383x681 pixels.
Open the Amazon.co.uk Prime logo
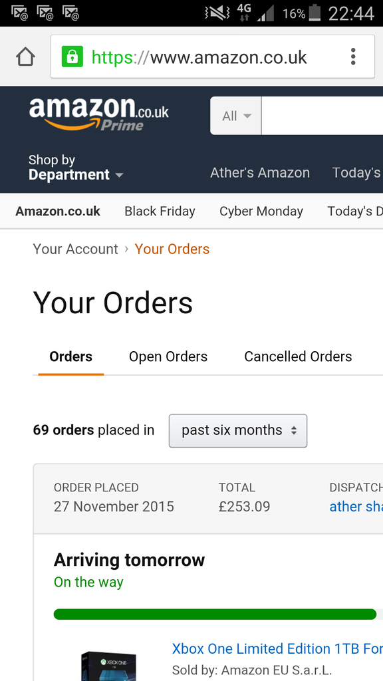[x=99, y=114]
